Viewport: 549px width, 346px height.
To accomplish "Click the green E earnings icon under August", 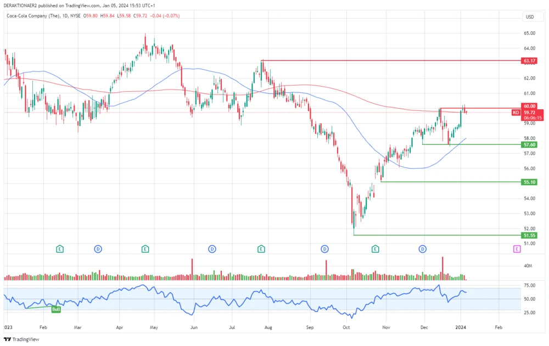I will click(261, 248).
